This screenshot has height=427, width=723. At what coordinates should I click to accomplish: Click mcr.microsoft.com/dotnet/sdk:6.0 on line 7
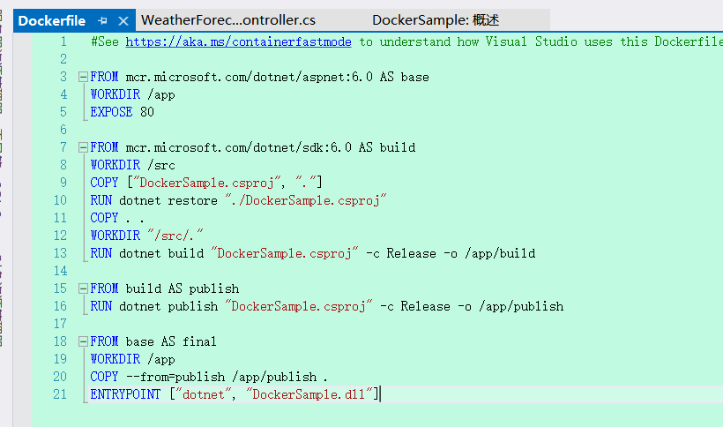[x=238, y=147]
